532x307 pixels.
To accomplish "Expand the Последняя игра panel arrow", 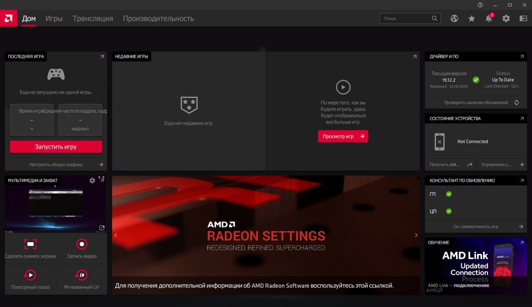I will pos(102,56).
